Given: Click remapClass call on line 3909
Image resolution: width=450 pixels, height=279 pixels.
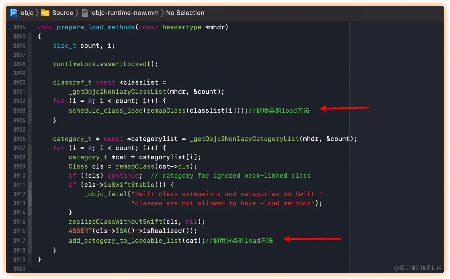Looking at the screenshot, I should tap(135, 166).
